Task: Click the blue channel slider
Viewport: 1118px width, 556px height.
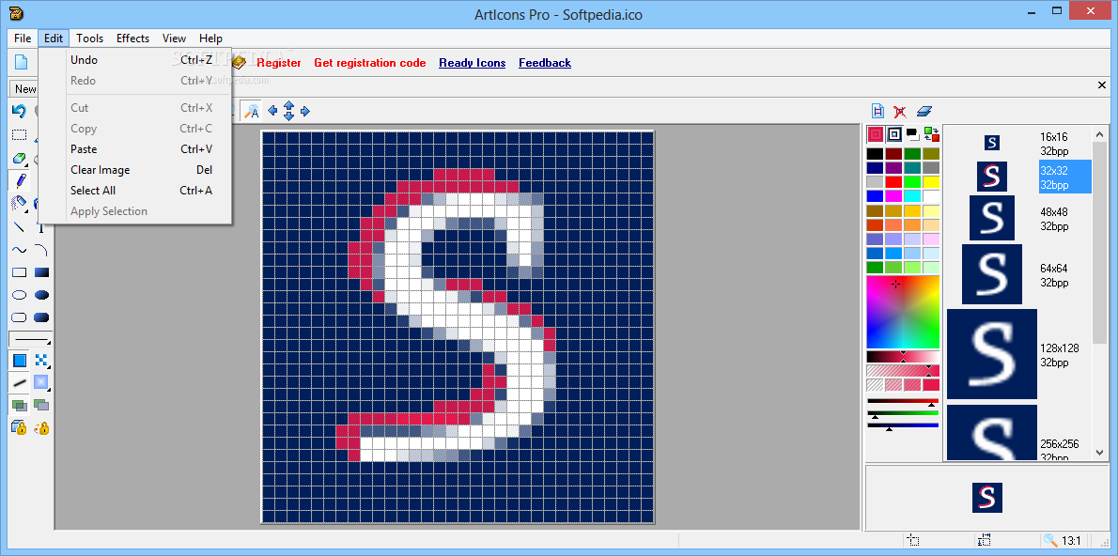Action: [903, 425]
